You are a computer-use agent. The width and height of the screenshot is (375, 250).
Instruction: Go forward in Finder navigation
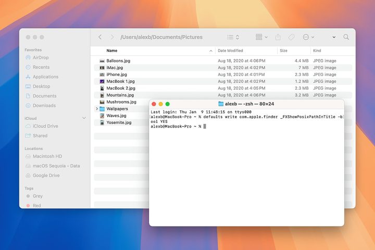(112, 37)
